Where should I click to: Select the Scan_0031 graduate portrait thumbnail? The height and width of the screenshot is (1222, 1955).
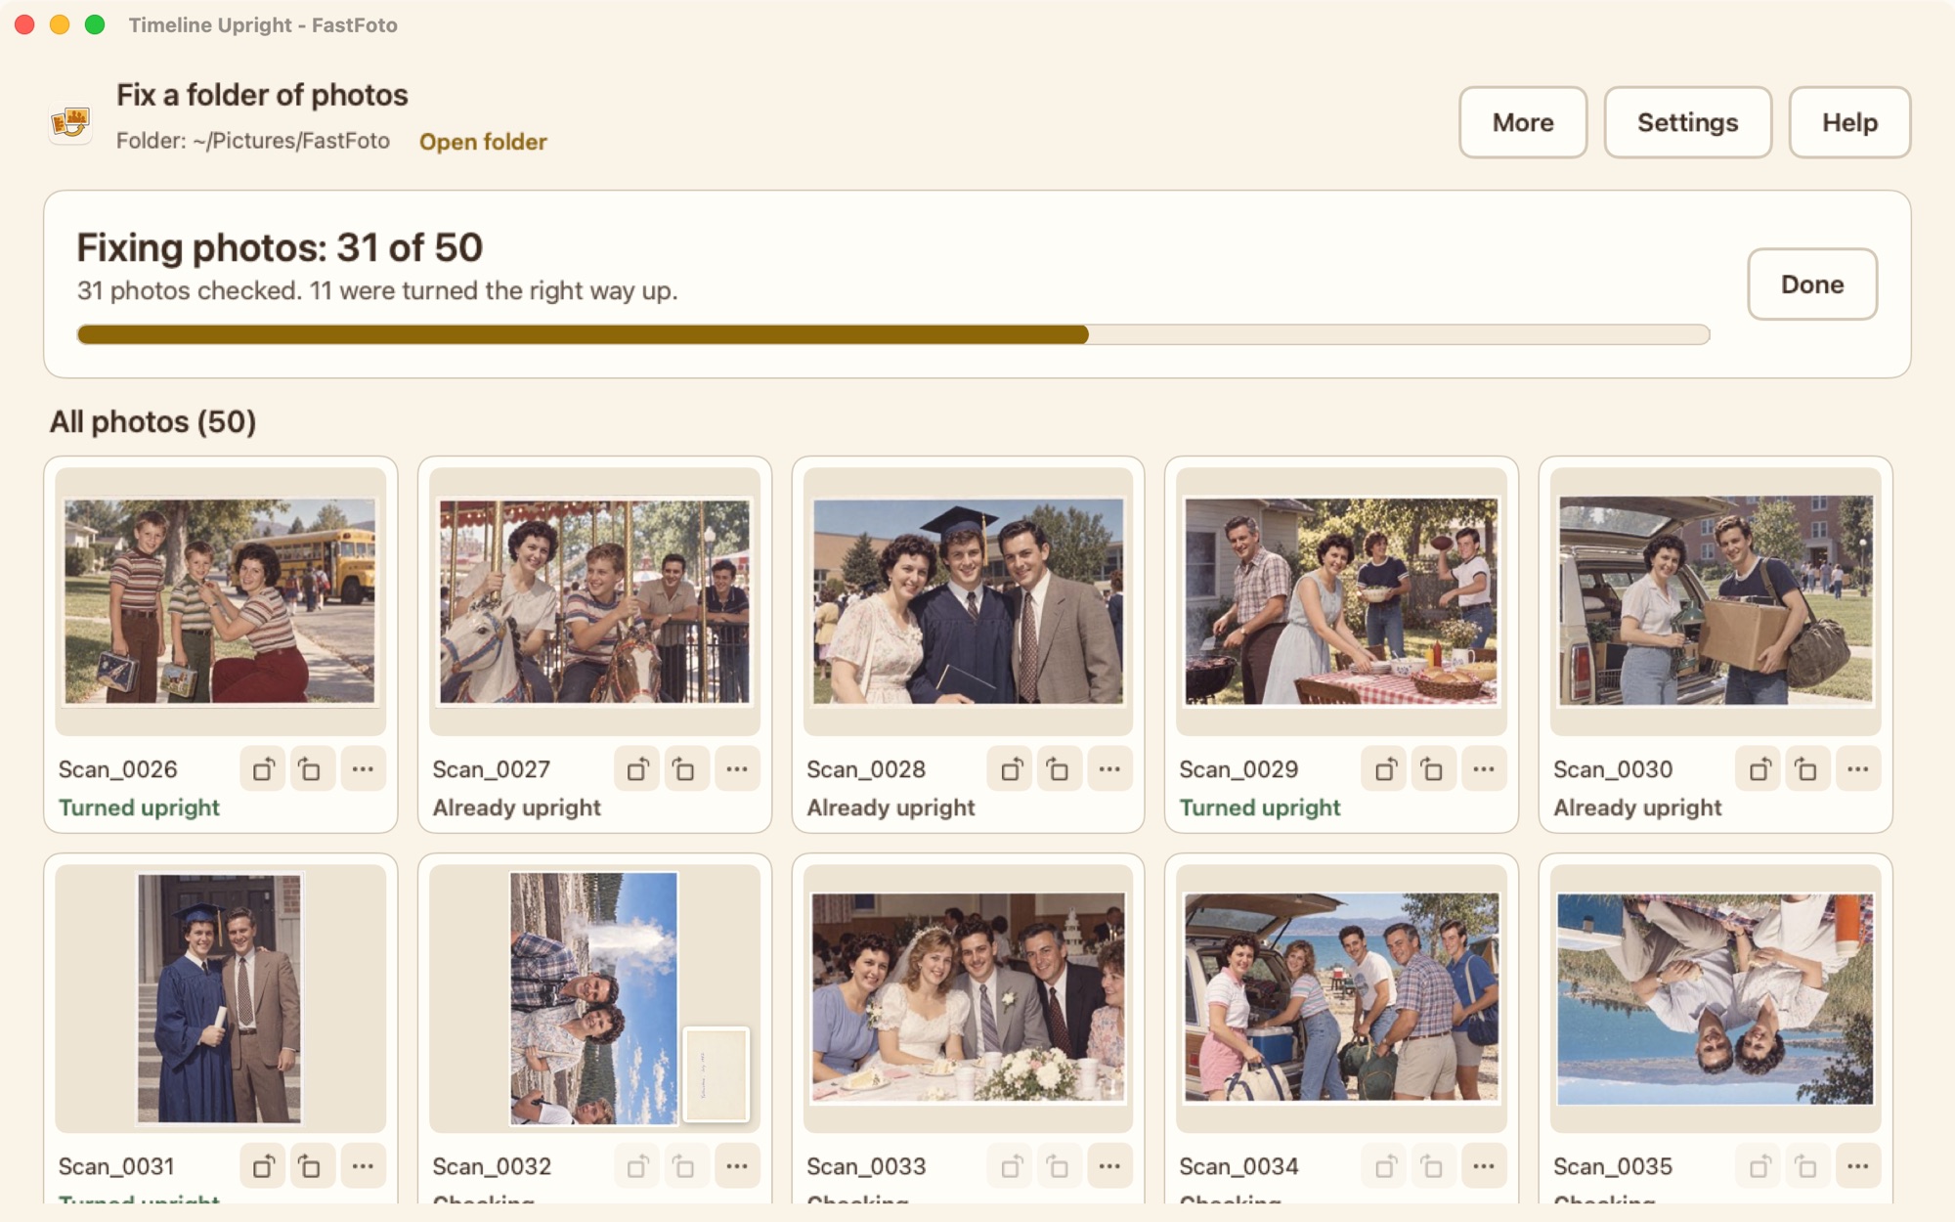pyautogui.click(x=219, y=998)
